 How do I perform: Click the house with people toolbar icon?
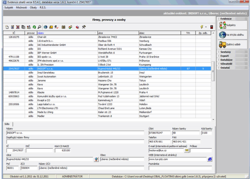[x=70, y=27]
